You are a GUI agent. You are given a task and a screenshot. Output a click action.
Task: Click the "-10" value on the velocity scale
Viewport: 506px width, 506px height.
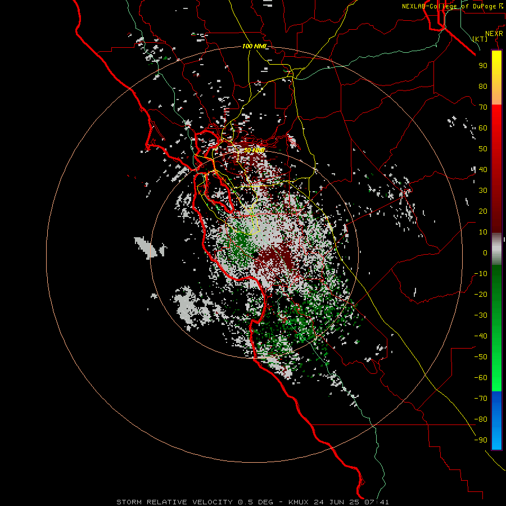(481, 274)
